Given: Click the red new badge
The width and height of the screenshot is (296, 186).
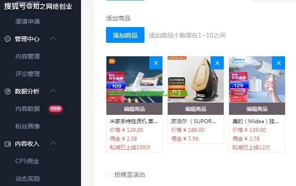Looking at the screenshot, I should tap(56, 108).
